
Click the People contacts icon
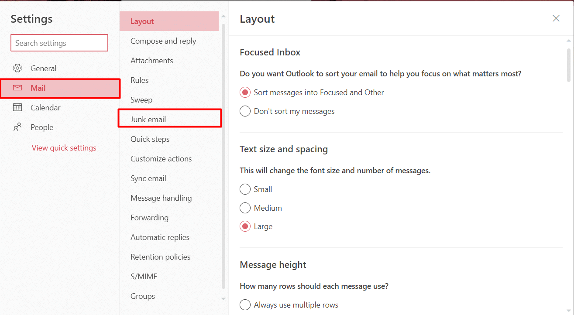coord(17,127)
